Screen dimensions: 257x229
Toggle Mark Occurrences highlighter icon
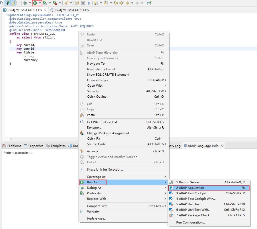click(13, 3)
